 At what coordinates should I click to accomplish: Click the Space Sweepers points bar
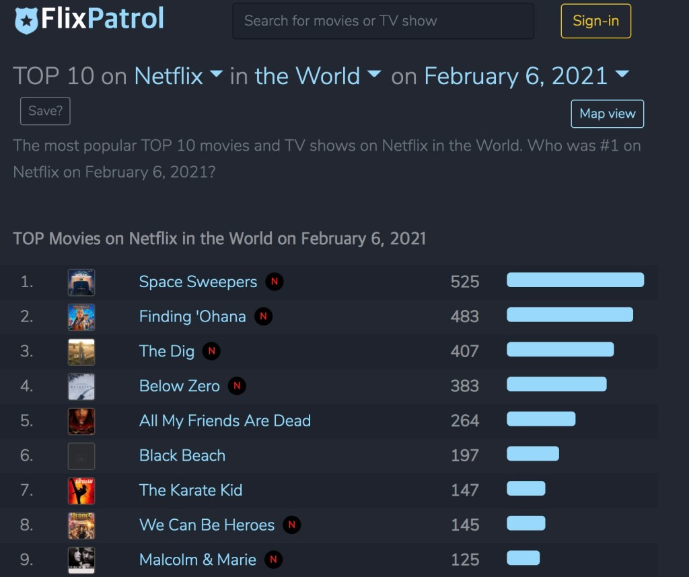click(575, 280)
